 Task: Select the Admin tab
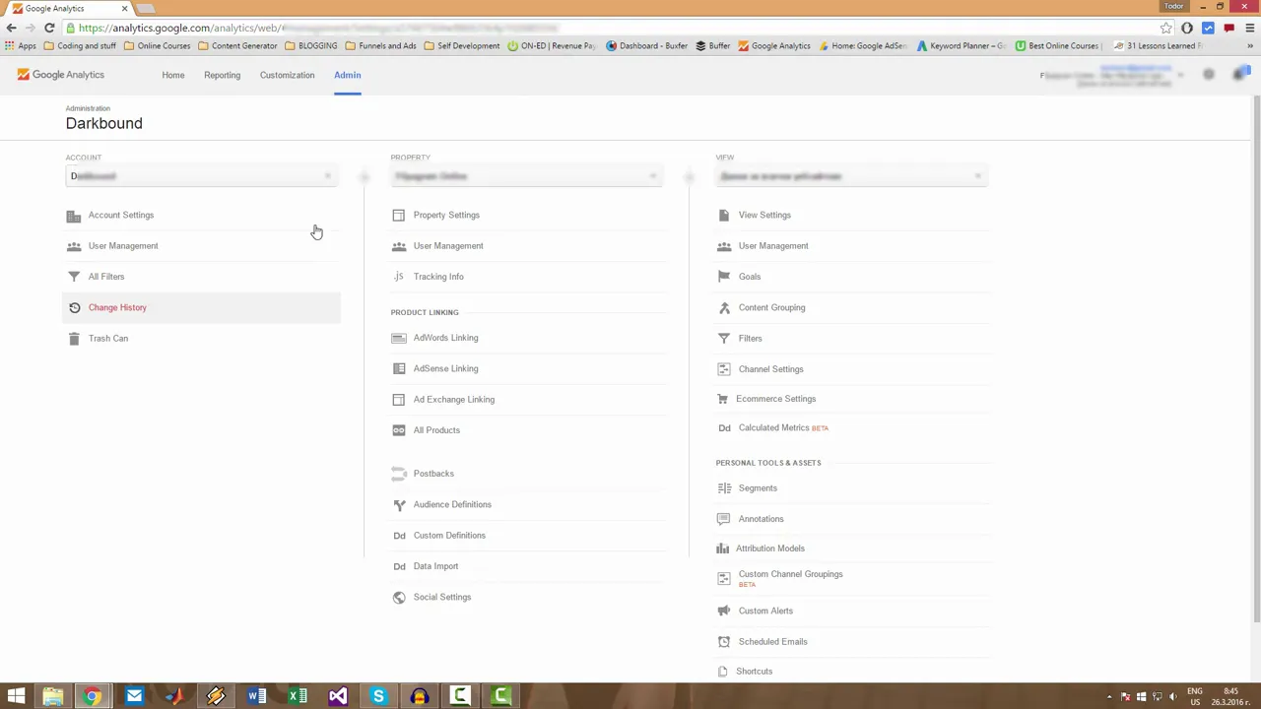(x=347, y=75)
